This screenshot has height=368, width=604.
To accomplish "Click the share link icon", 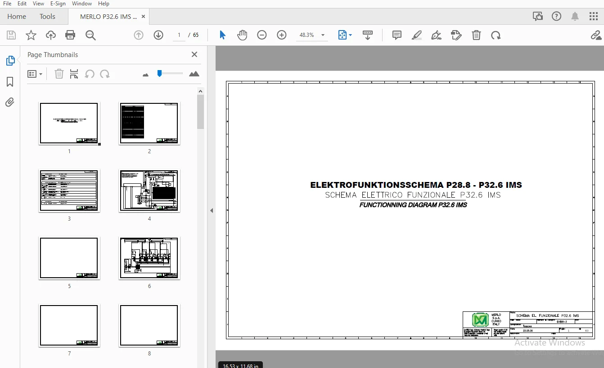I will 596,35.
